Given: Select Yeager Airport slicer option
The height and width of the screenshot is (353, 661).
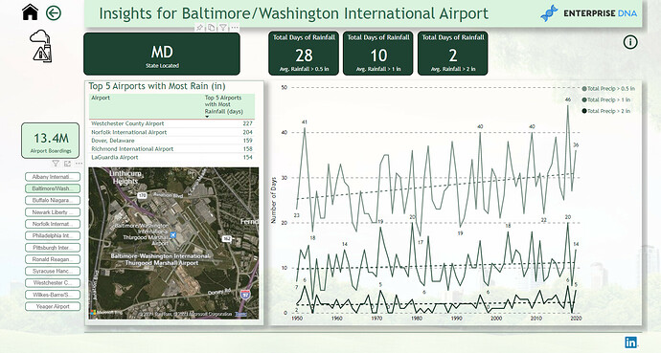Looking at the screenshot, I should tap(53, 306).
